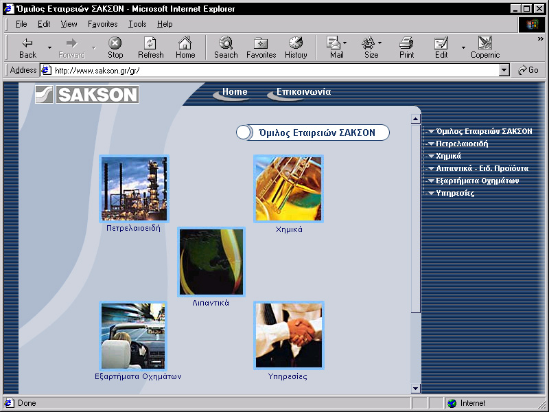The image size is (549, 412).
Task: Open the Favorites pane
Action: click(261, 47)
